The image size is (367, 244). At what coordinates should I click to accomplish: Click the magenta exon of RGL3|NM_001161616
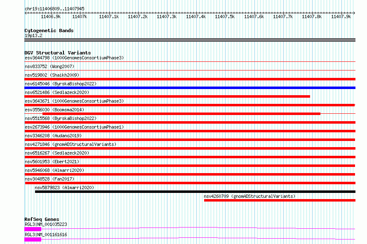33,239
